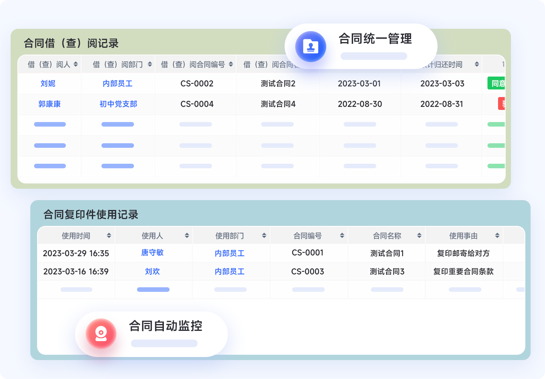Click the 使用时间 column header

[76, 236]
